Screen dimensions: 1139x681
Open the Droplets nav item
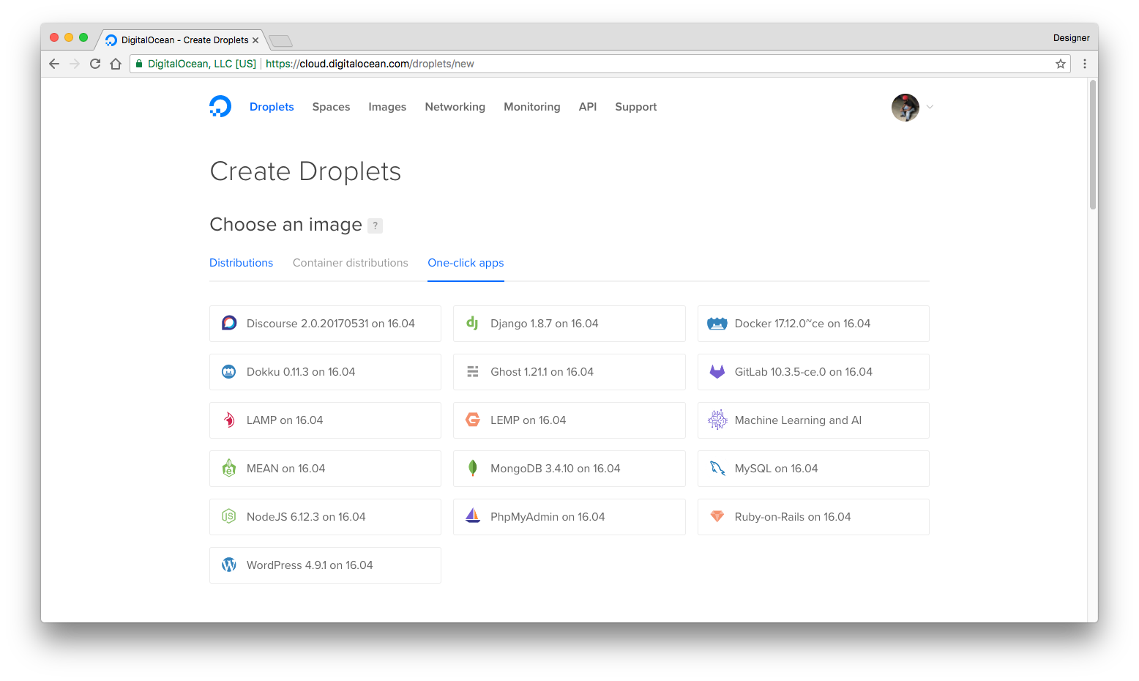272,107
